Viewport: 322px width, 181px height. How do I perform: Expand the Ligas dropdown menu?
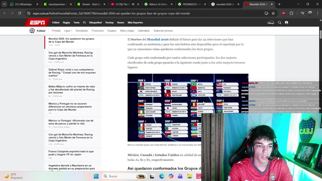click(x=68, y=31)
